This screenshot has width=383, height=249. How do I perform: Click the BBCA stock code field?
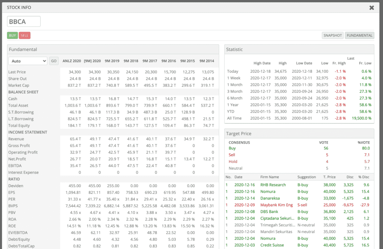coord(24,22)
